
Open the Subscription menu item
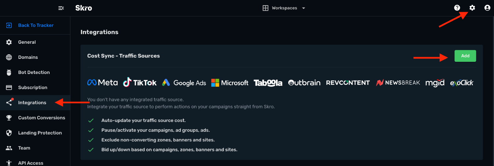tap(35, 87)
